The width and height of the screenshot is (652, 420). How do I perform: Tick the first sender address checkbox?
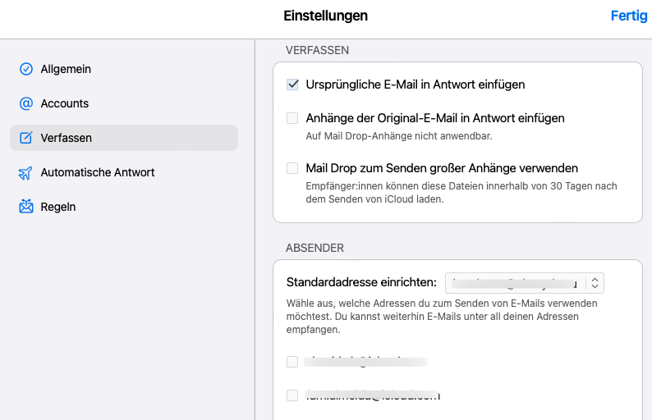(x=292, y=362)
